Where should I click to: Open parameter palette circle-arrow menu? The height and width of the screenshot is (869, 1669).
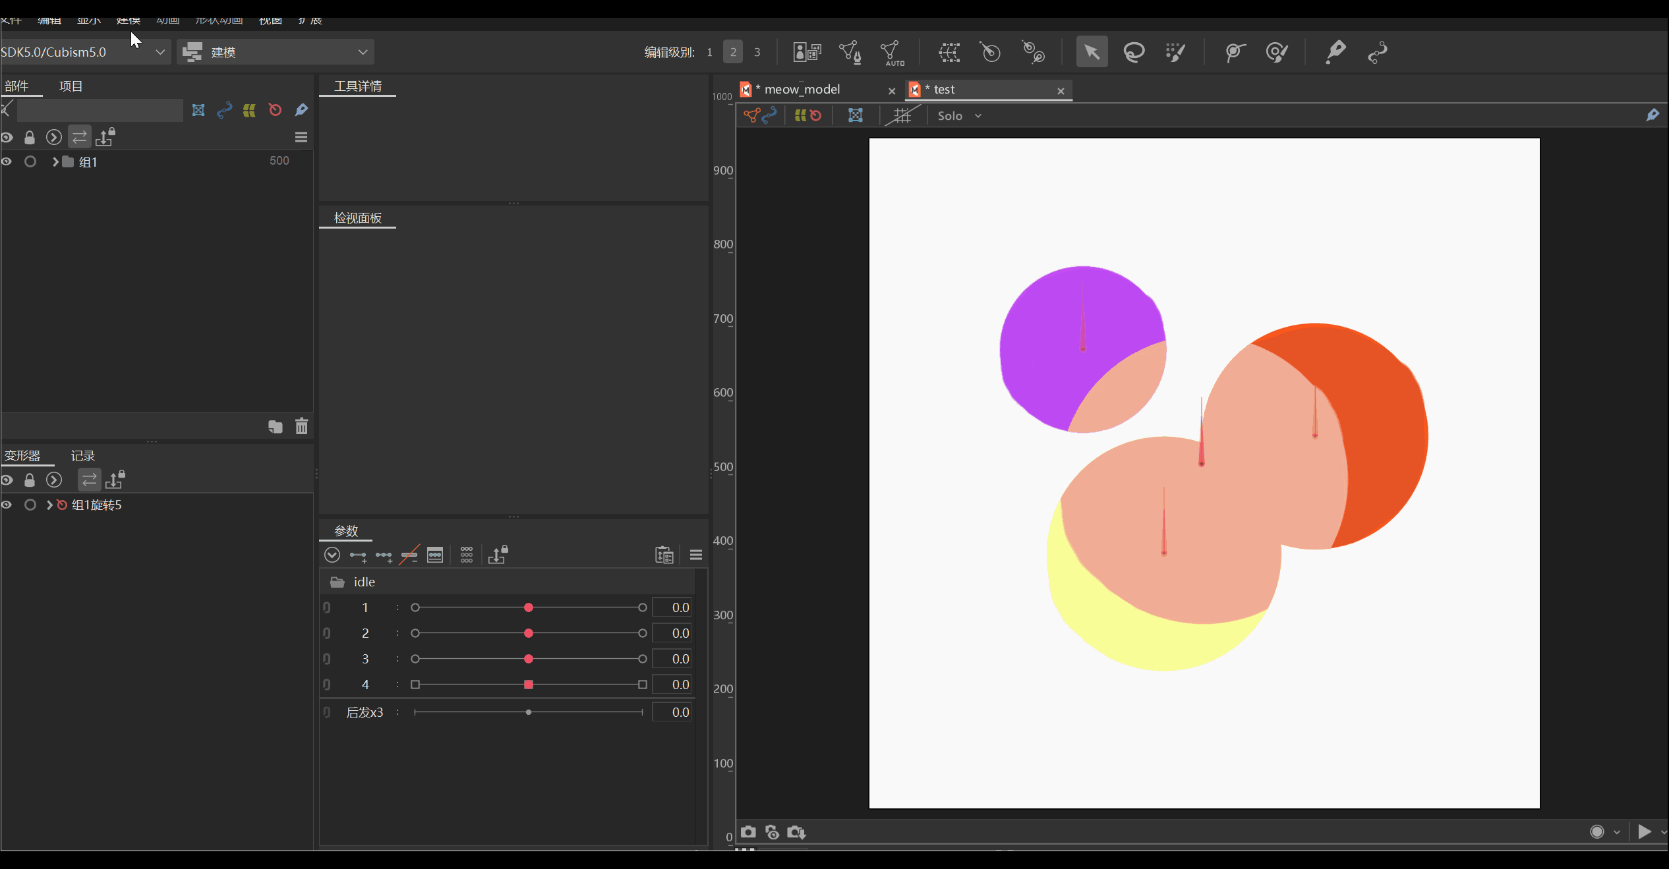(x=332, y=555)
